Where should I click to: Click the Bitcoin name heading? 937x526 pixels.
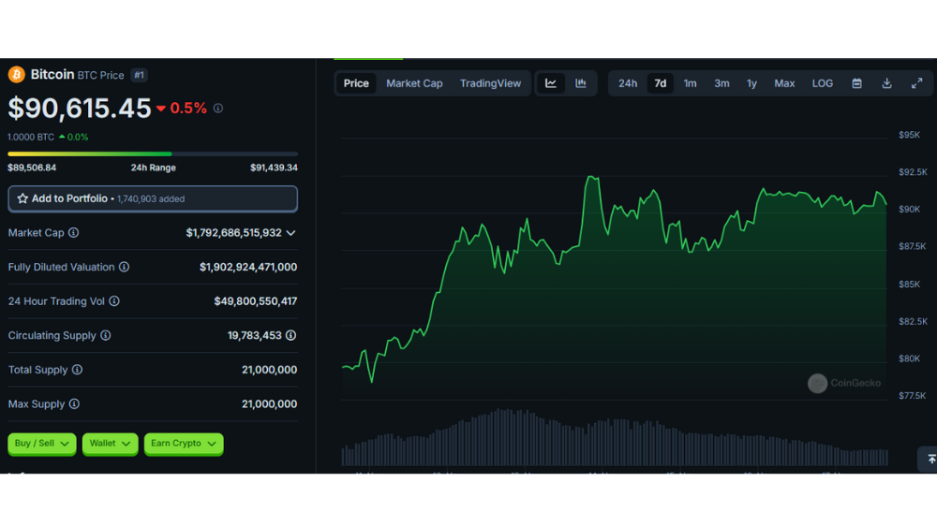point(52,75)
